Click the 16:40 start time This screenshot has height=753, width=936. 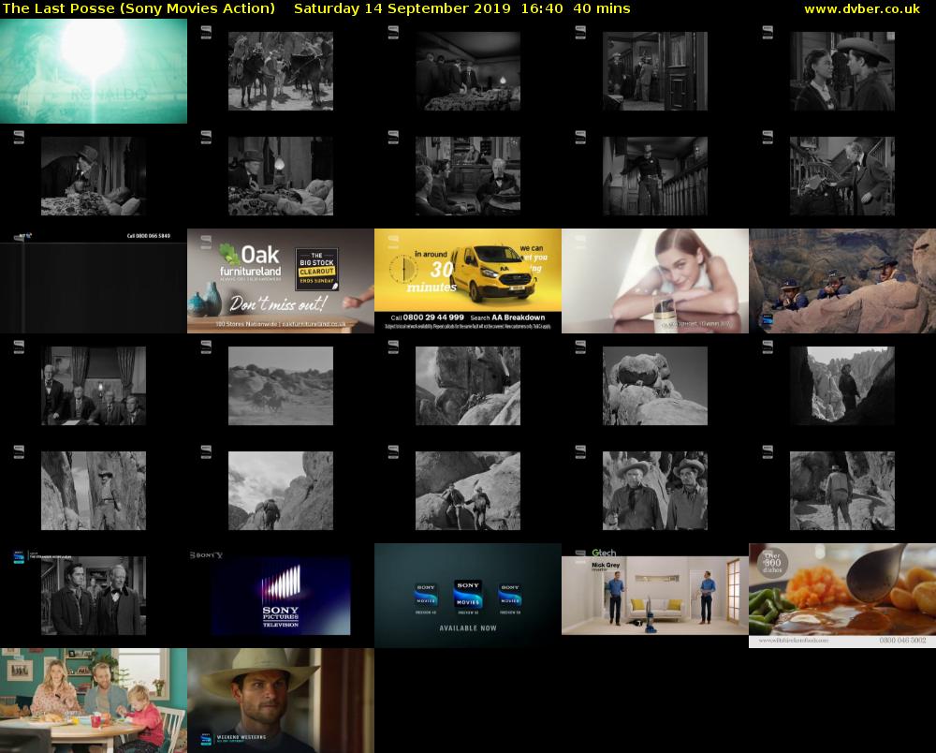541,9
